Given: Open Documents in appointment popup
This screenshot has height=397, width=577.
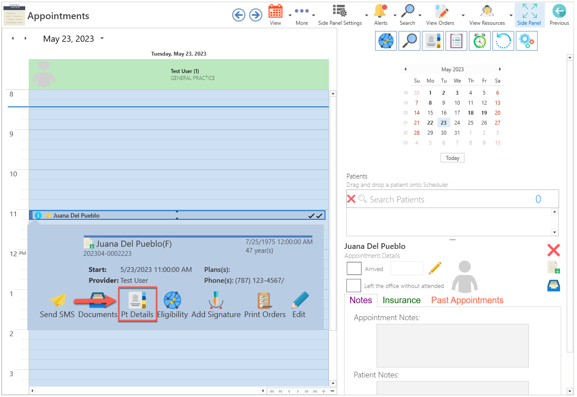Looking at the screenshot, I should pos(98,306).
